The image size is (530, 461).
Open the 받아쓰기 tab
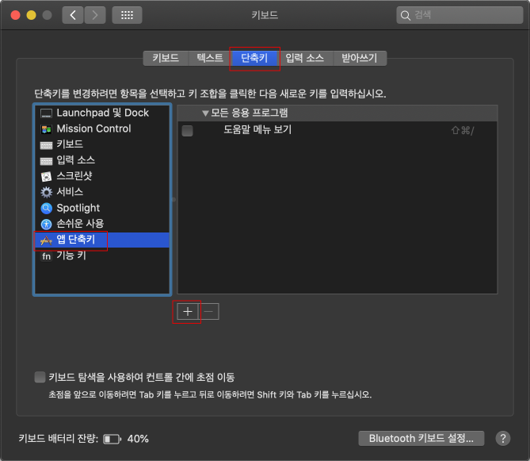[x=360, y=58]
